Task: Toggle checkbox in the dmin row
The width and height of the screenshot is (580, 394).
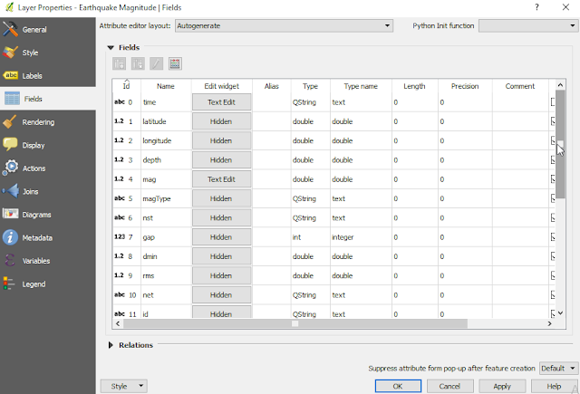Action: pos(553,256)
